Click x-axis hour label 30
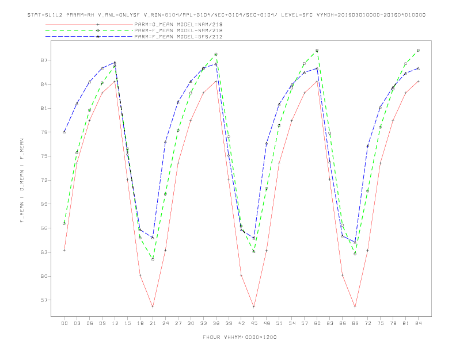The width and height of the screenshot is (456, 352). [x=191, y=323]
